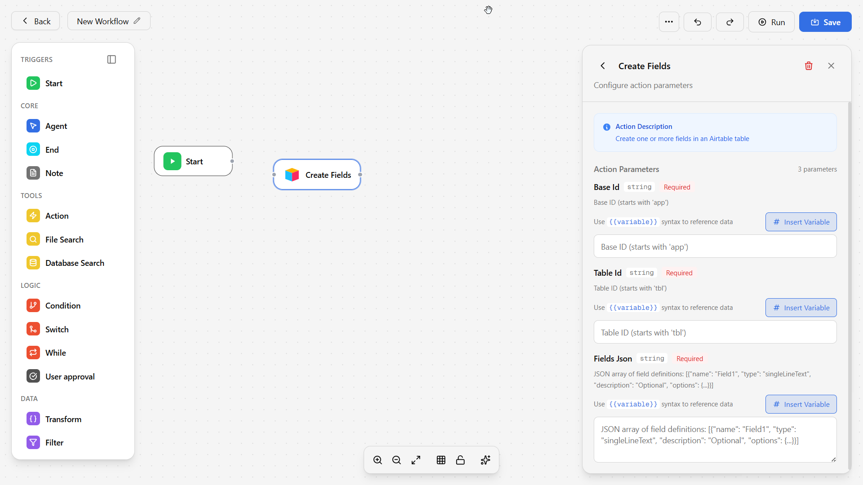Click the Table Id input field

click(x=715, y=332)
